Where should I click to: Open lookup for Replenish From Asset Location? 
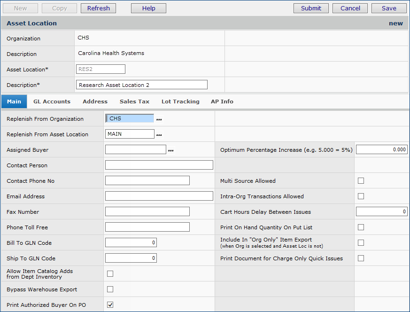(159, 135)
